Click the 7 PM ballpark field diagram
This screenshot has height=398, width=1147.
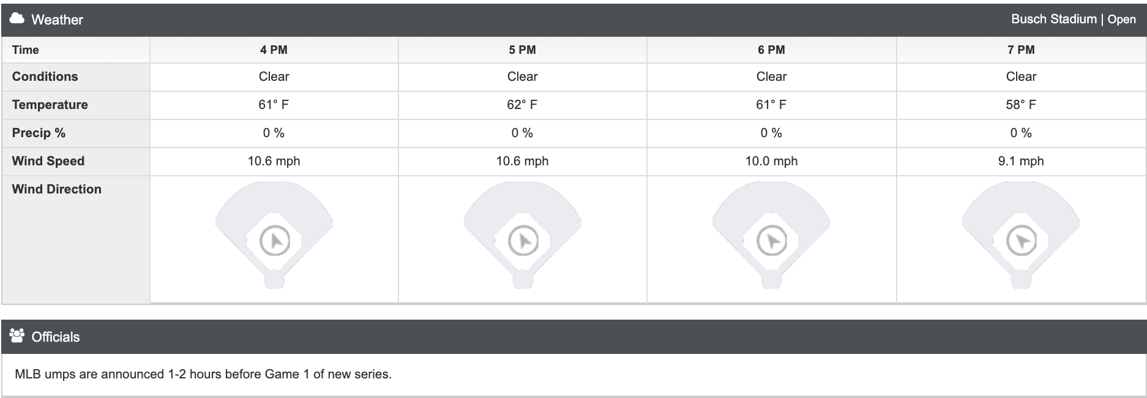point(1021,235)
